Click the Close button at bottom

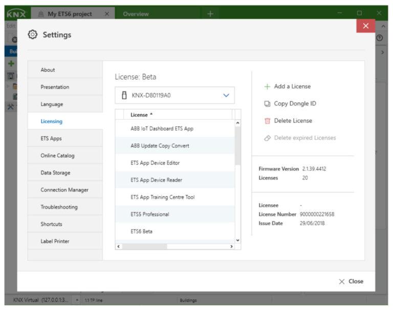coord(351,281)
